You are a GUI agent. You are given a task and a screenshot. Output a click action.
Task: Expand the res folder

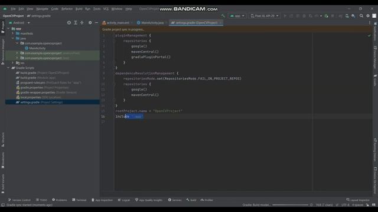pos(13,63)
